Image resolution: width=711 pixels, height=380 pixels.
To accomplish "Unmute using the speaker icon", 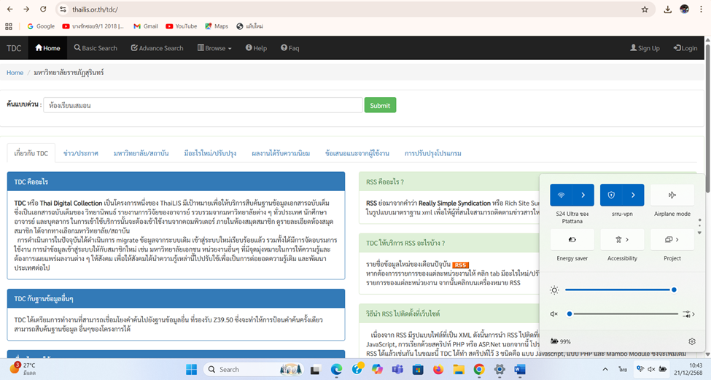I will (554, 314).
